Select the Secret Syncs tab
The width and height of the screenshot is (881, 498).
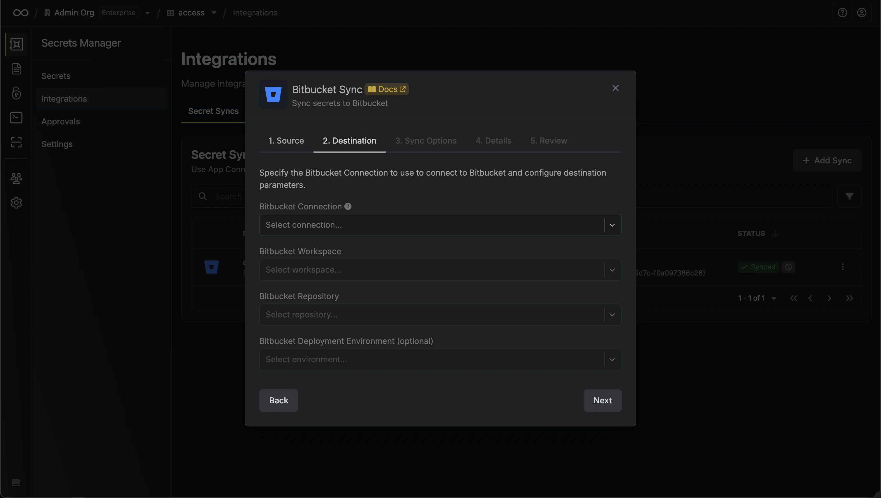pos(213,111)
